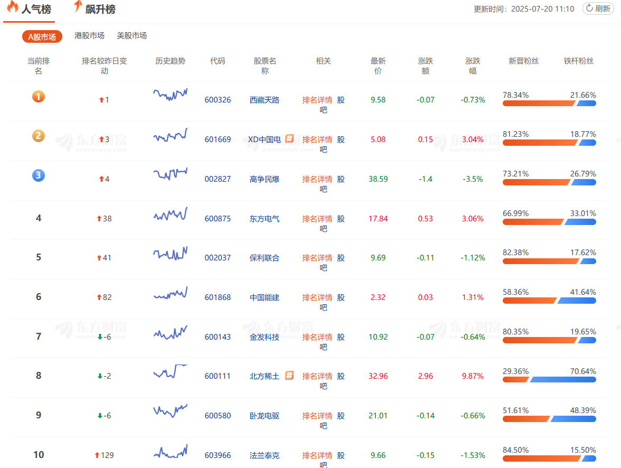This screenshot has height=468, width=621.
Task: Click the rank 2 medal icon
Action: pos(39,136)
